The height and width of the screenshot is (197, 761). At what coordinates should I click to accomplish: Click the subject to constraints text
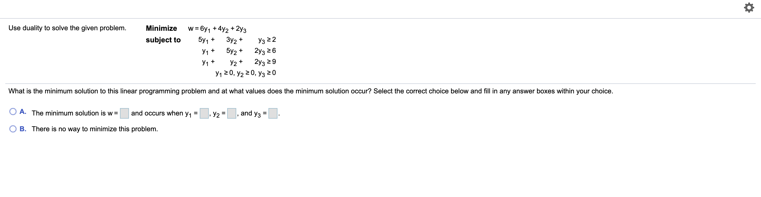(x=164, y=40)
